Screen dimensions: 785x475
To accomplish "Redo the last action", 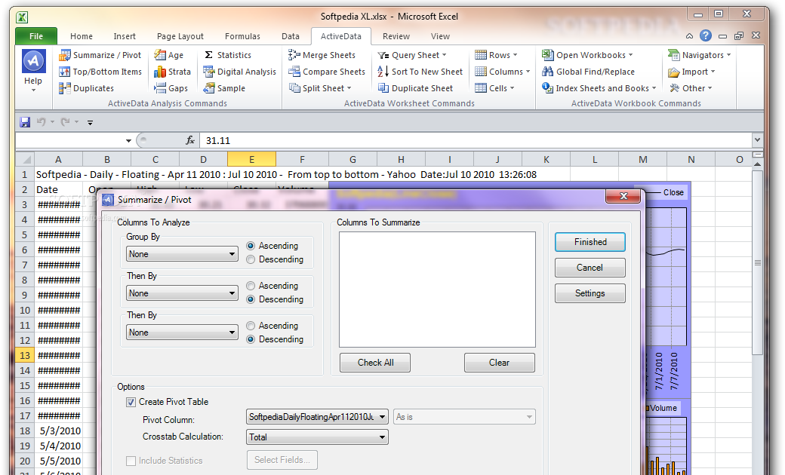I will [65, 121].
